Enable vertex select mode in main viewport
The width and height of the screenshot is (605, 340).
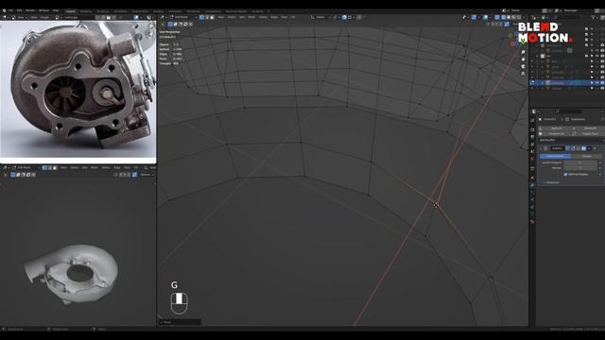[201, 17]
